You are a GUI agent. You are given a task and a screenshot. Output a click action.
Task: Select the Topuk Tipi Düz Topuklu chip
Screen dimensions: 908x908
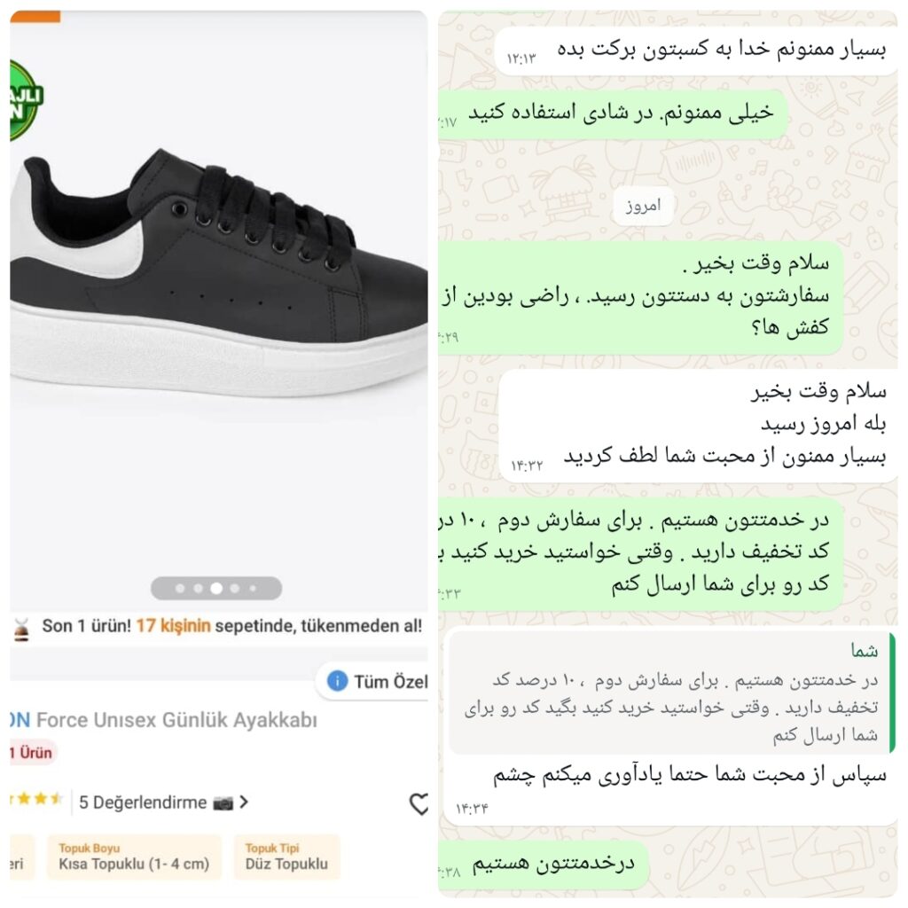[x=286, y=857]
